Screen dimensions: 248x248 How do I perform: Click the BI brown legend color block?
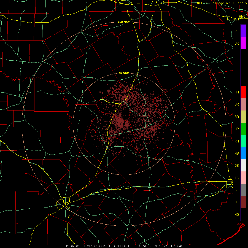243,202
